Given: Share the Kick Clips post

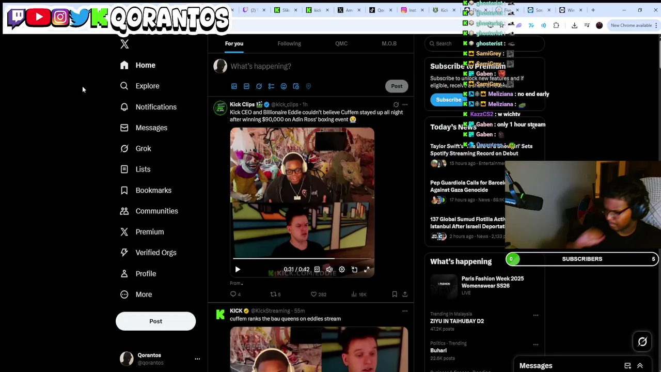Looking at the screenshot, I should click(x=405, y=295).
